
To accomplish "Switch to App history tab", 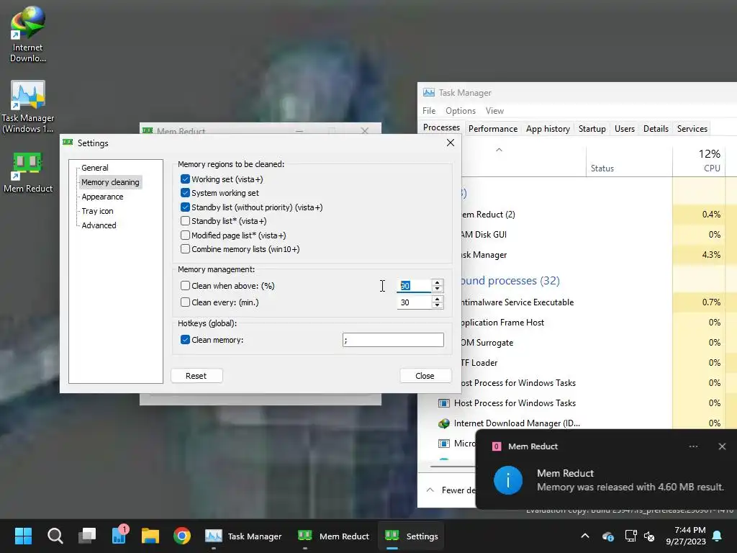I will coord(548,128).
